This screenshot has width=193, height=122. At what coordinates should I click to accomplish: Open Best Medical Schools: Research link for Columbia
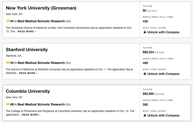(41, 104)
